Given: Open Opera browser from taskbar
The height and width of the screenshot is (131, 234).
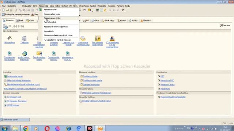Looking at the screenshot, I should pos(47,128).
